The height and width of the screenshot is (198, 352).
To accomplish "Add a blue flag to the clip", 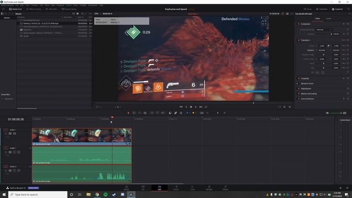I will tap(188, 113).
